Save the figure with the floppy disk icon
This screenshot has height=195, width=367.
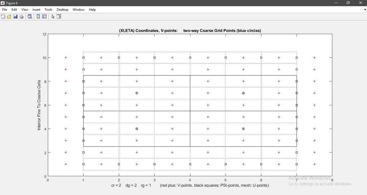[15, 17]
